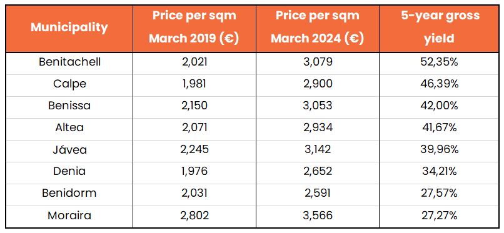The height and width of the screenshot is (233, 504).
Task: Click Altea's 41,67% yield value
Action: click(439, 127)
